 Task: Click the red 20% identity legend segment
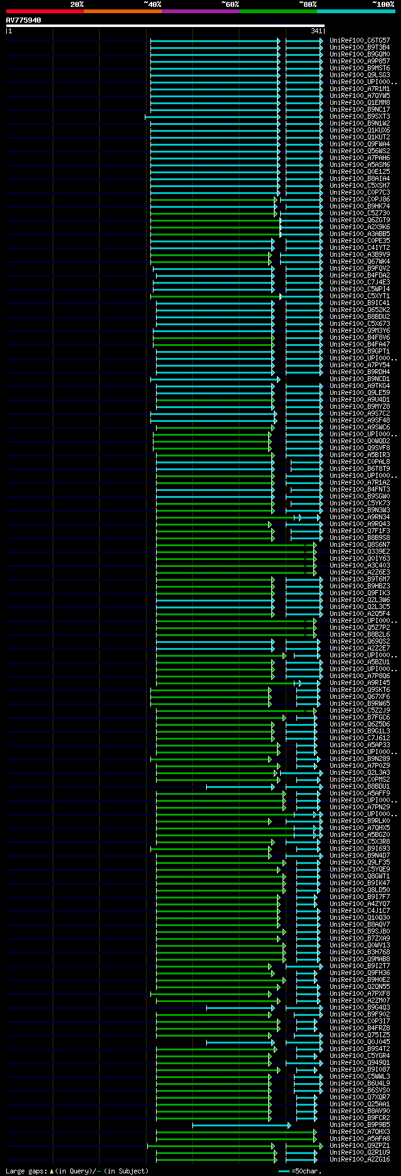point(45,11)
